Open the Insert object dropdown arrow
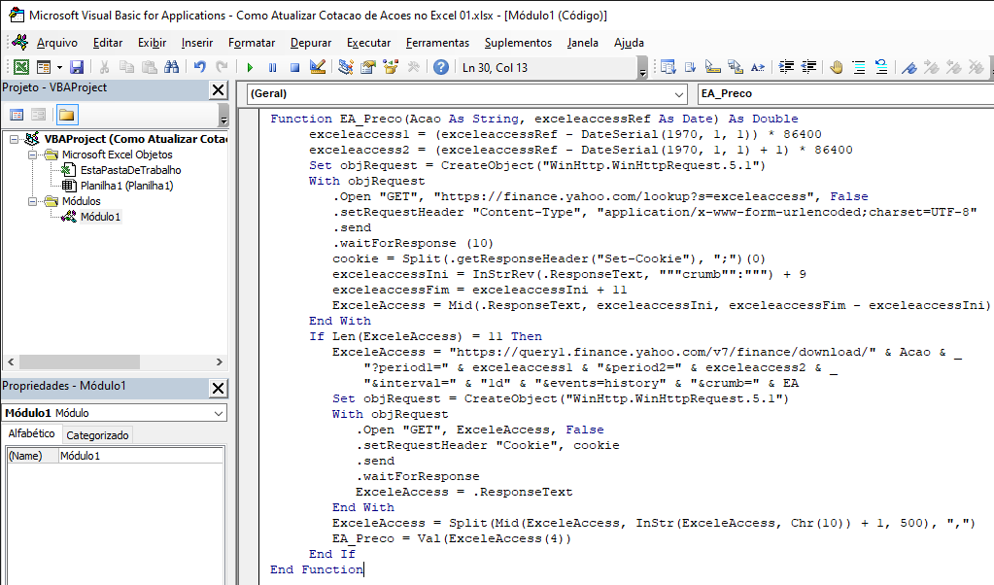This screenshot has height=585, width=994. (59, 67)
